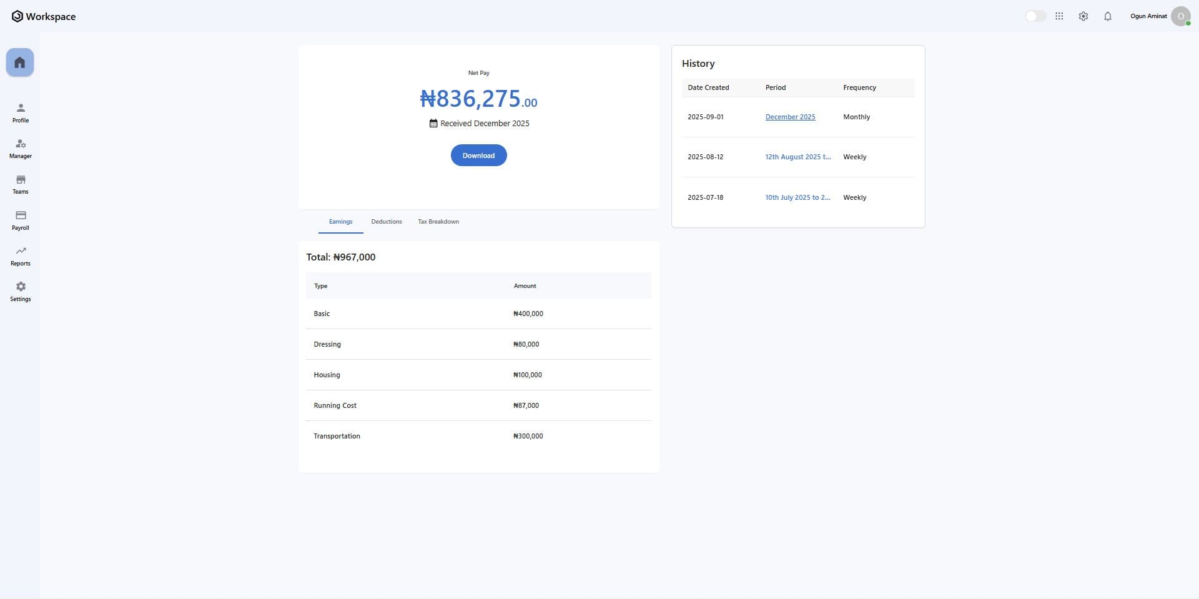Screen dimensions: 1199x599
Task: Open Ogun Aminat's user avatar
Action: (x=1181, y=16)
